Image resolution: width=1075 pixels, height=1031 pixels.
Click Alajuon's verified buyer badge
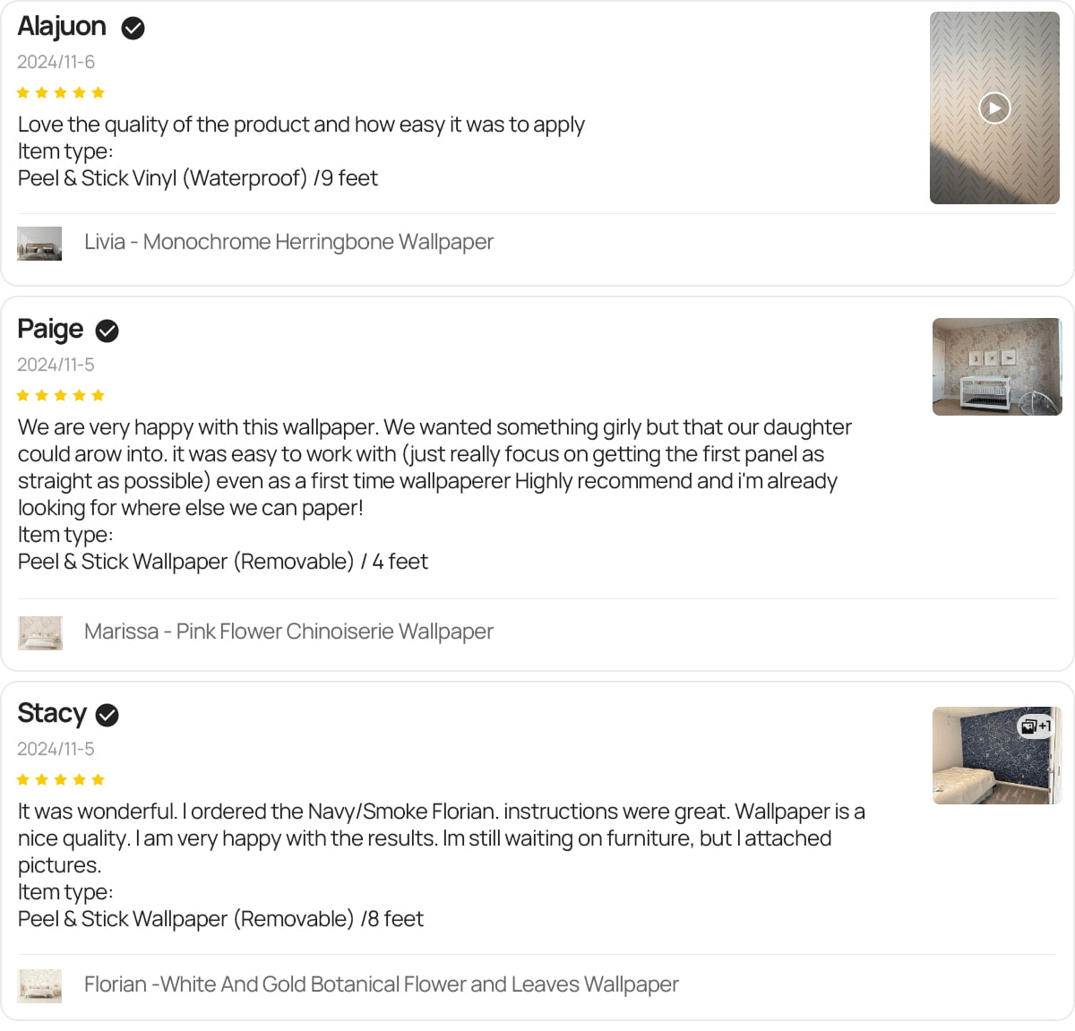click(133, 28)
